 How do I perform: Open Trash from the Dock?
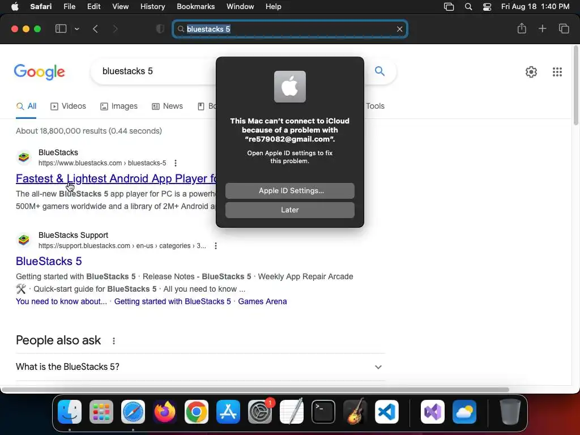(510, 412)
